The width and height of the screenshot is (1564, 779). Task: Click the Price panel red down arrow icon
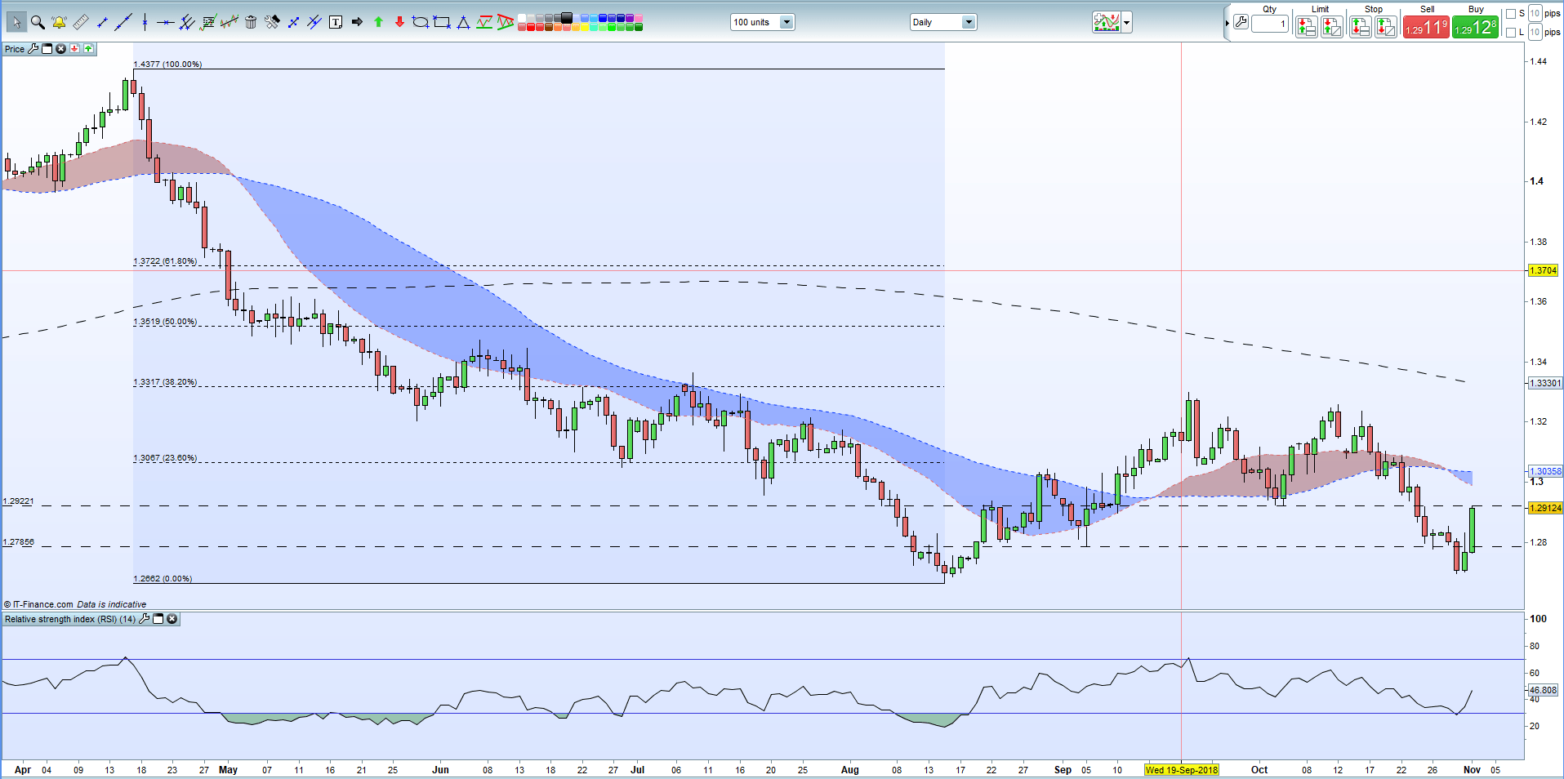click(x=74, y=49)
